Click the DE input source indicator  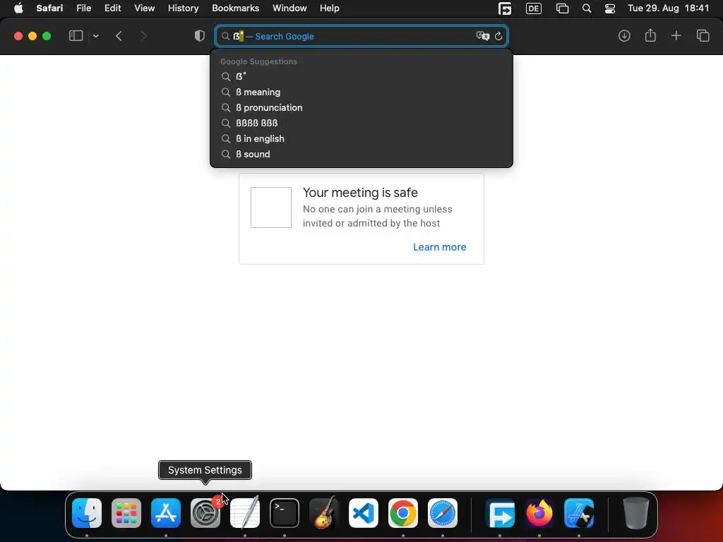click(534, 8)
